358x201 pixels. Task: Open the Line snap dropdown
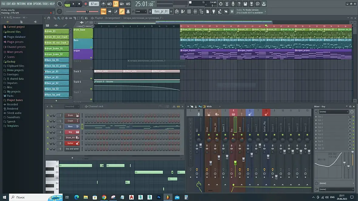click(141, 12)
